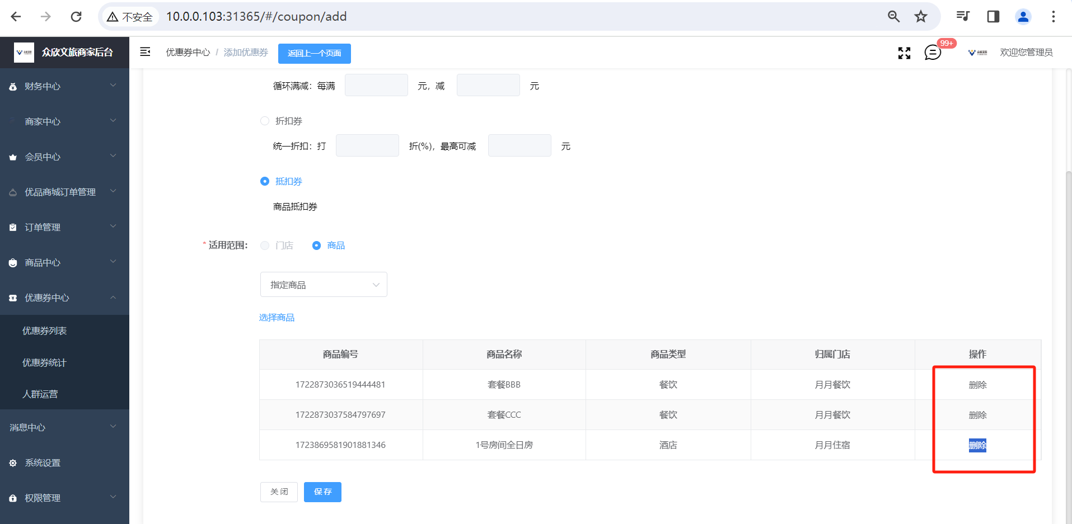Open the Chrome three-dot menu
The image size is (1072, 524).
point(1054,17)
